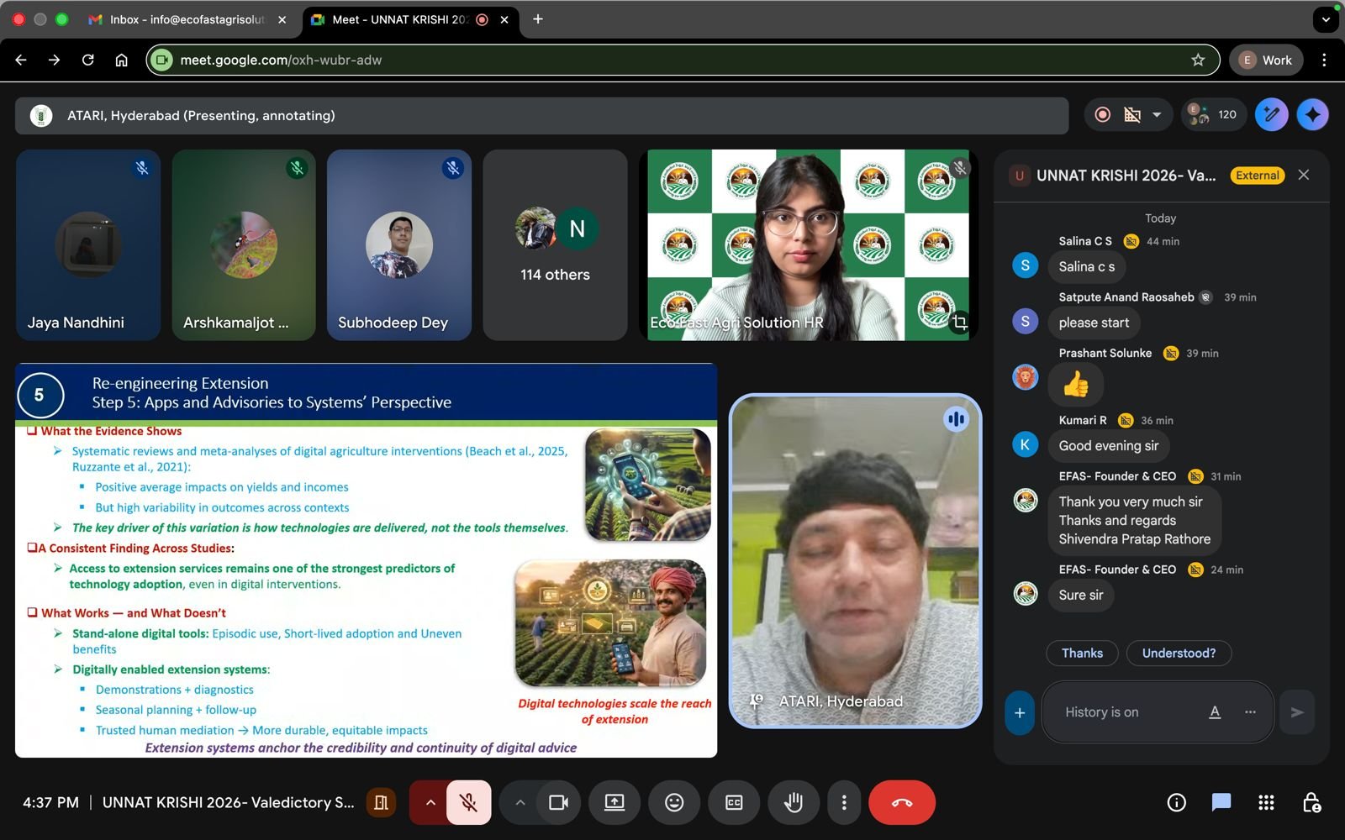Screen dimensions: 1345x840
Task: Open the 114 others tile
Action: (x=555, y=244)
